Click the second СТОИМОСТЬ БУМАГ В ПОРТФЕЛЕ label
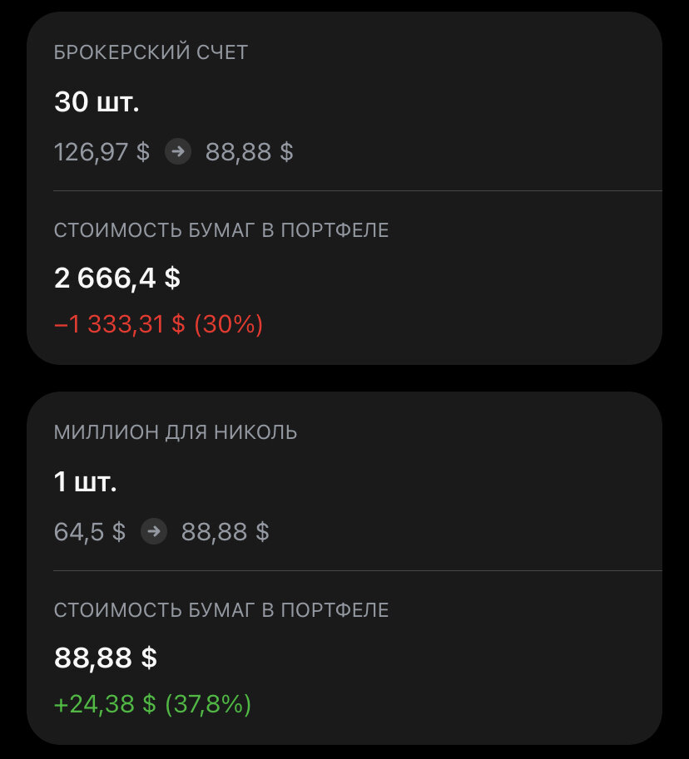The image size is (689, 759). point(221,610)
